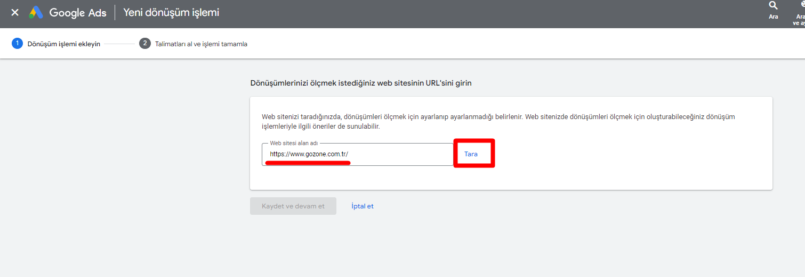Click the line connecting steps 1 and 2
The image size is (805, 277).
[x=119, y=44]
